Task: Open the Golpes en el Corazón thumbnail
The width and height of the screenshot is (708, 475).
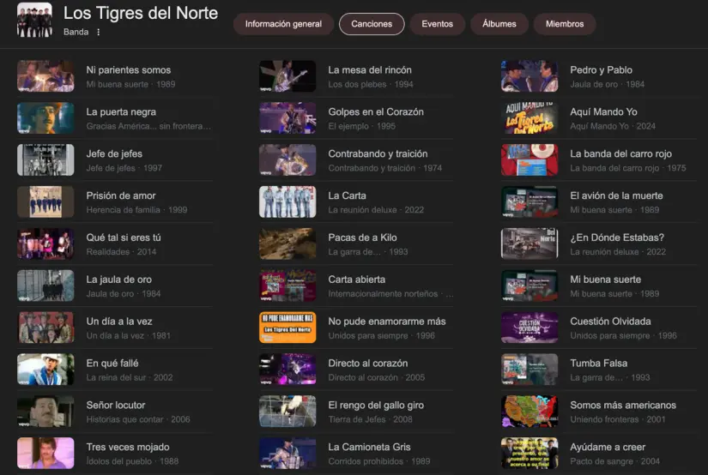Action: [x=287, y=118]
